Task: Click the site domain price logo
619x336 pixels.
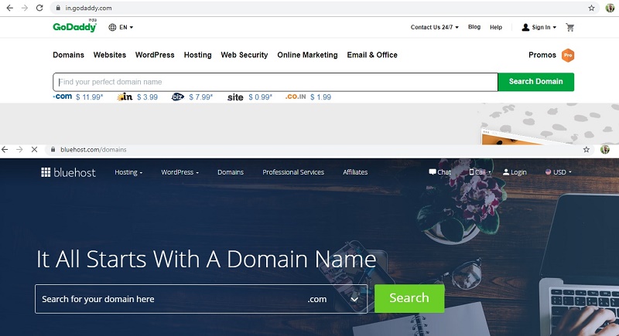Action: point(235,97)
